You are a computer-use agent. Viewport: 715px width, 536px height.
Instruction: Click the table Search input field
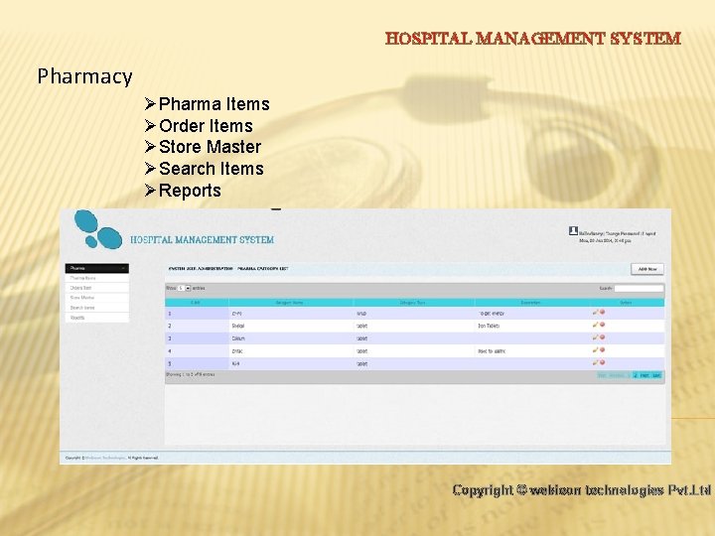[x=639, y=288]
